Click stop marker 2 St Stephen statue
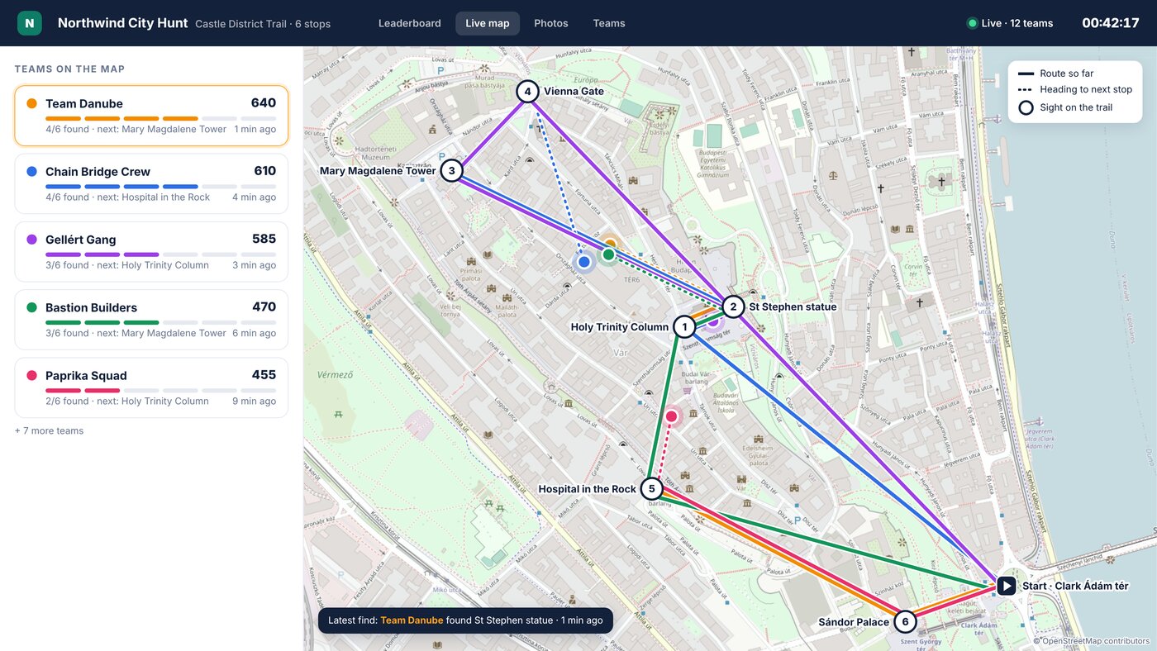 coord(732,306)
